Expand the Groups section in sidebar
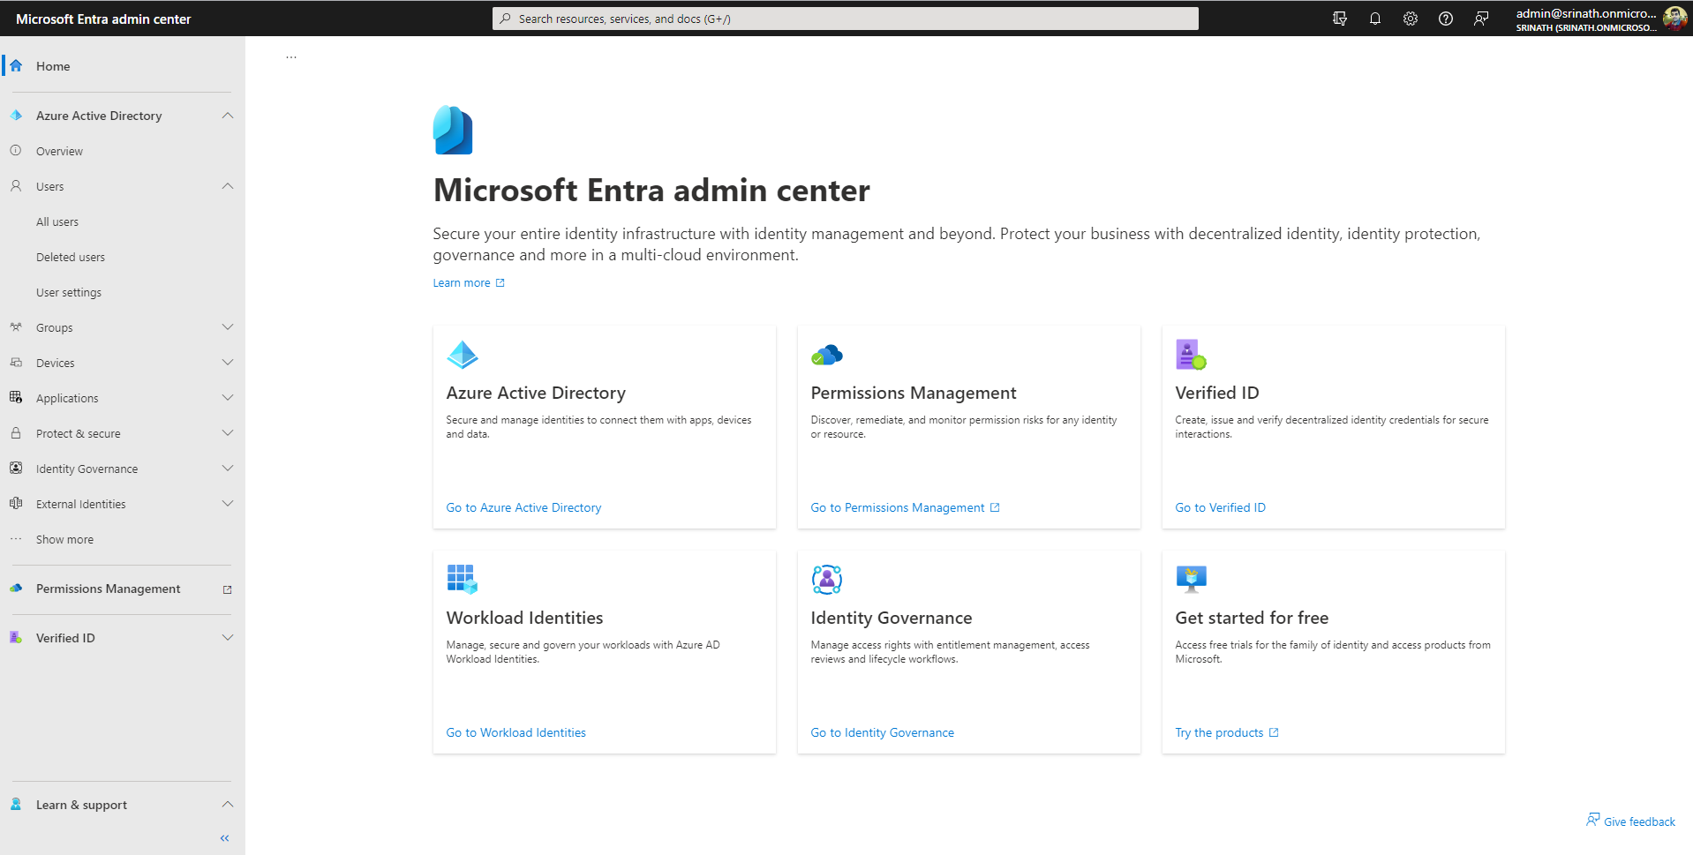The image size is (1693, 855). (x=227, y=327)
